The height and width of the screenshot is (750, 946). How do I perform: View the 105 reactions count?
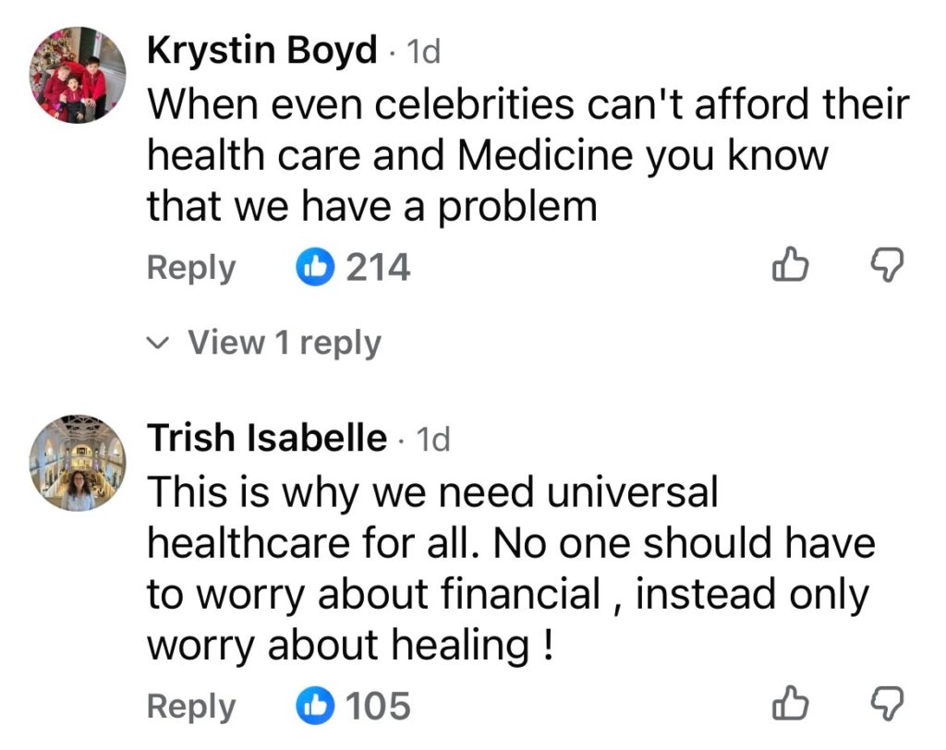[x=378, y=706]
